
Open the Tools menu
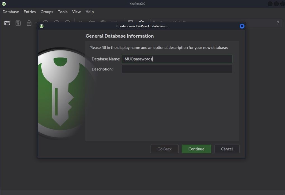63,12
